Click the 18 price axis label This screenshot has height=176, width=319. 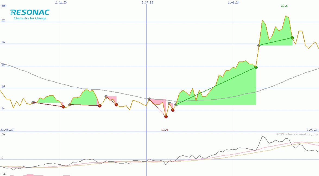(3, 64)
